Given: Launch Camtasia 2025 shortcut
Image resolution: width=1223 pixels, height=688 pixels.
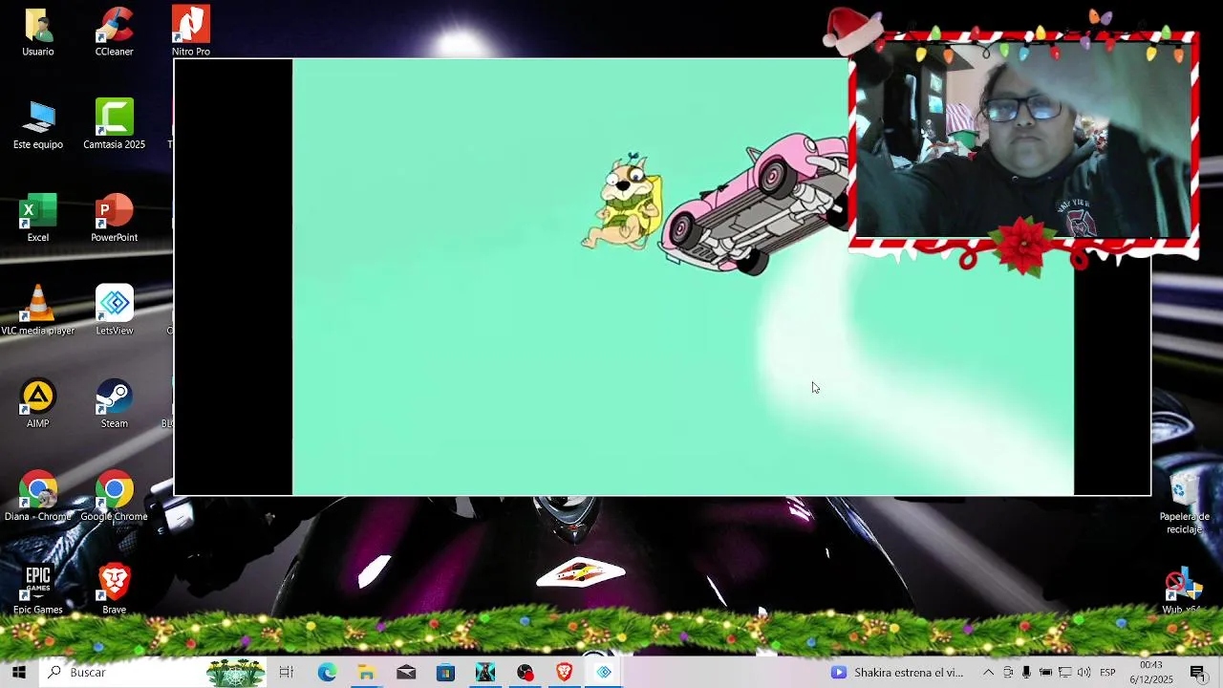Looking at the screenshot, I should coord(114,124).
